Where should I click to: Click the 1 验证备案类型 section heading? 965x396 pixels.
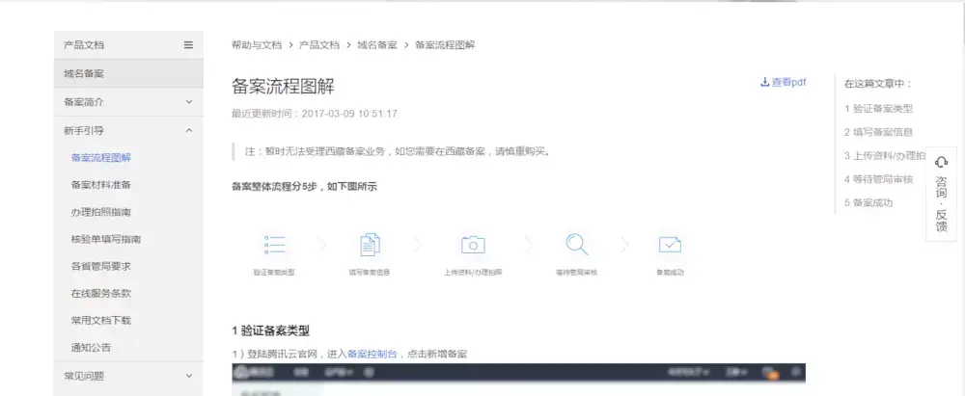pyautogui.click(x=271, y=330)
